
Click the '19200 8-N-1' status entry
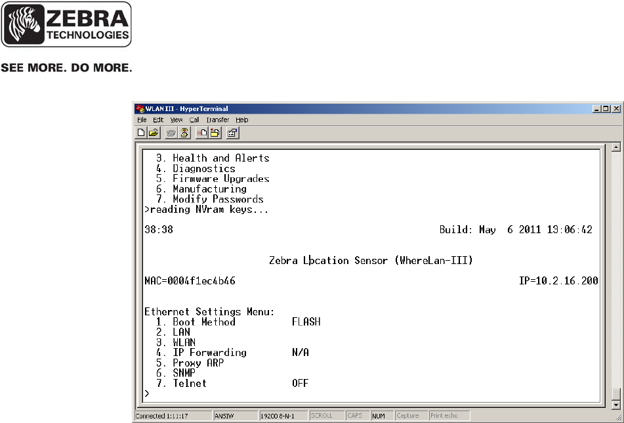point(283,416)
